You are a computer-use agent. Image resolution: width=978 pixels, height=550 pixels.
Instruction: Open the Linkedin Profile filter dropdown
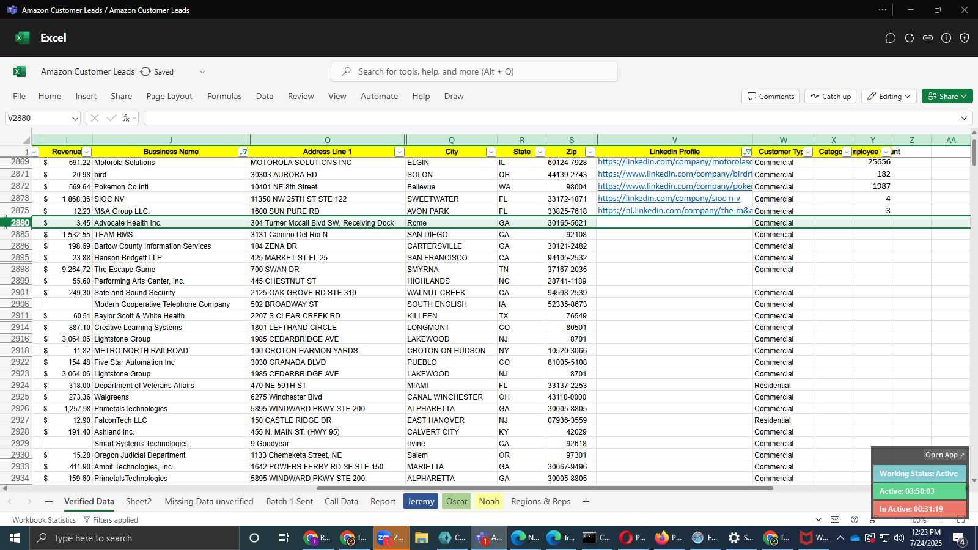(747, 152)
